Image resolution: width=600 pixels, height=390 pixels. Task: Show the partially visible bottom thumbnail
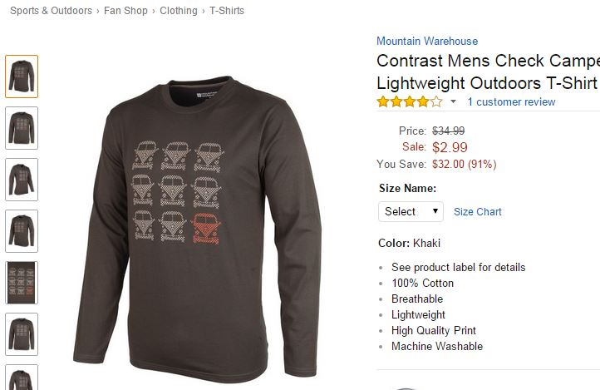[22, 378]
